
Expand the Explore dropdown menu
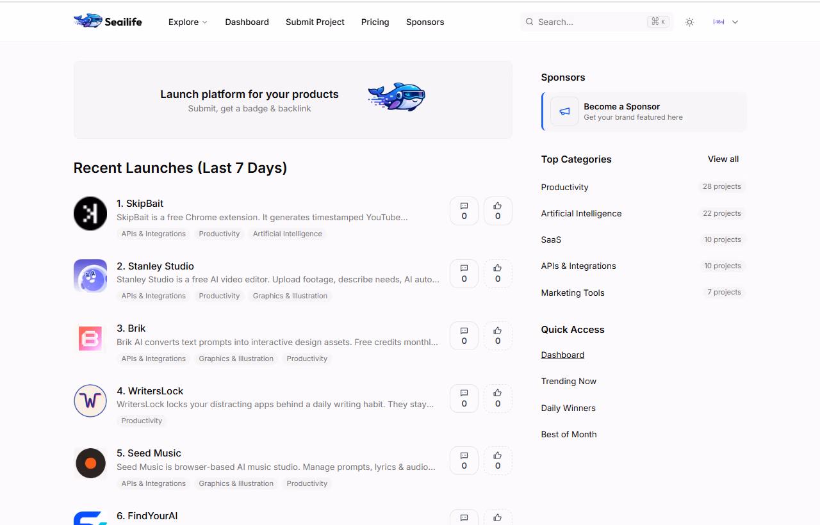pos(188,22)
